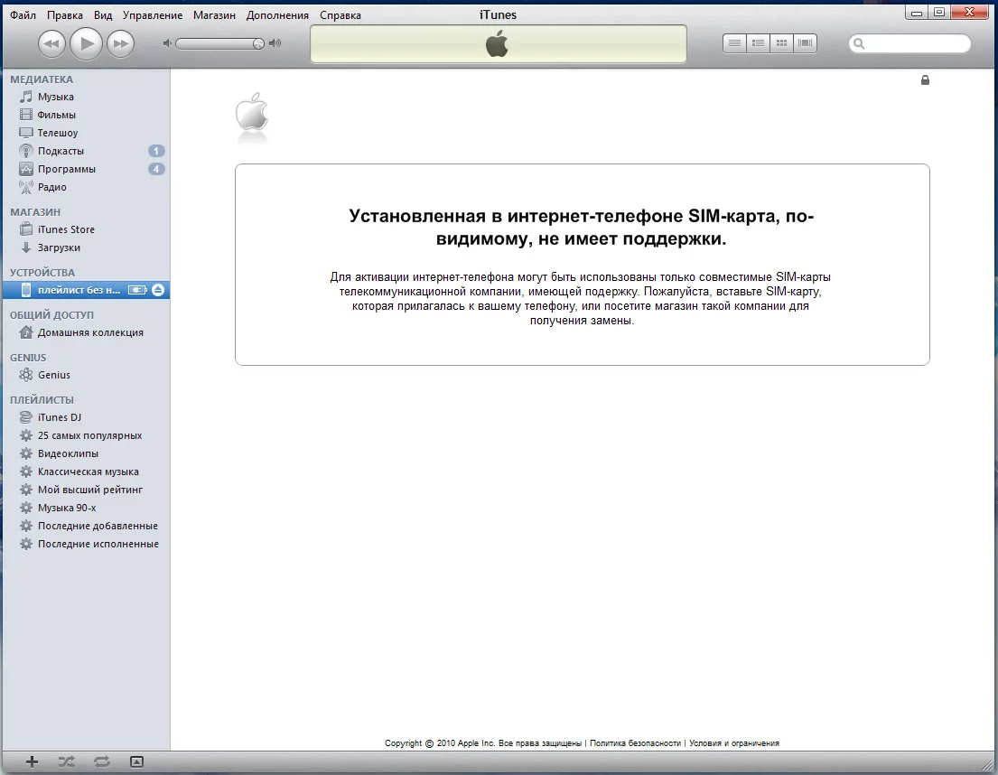Open iTunes Store
The height and width of the screenshot is (775, 998).
coord(86,229)
